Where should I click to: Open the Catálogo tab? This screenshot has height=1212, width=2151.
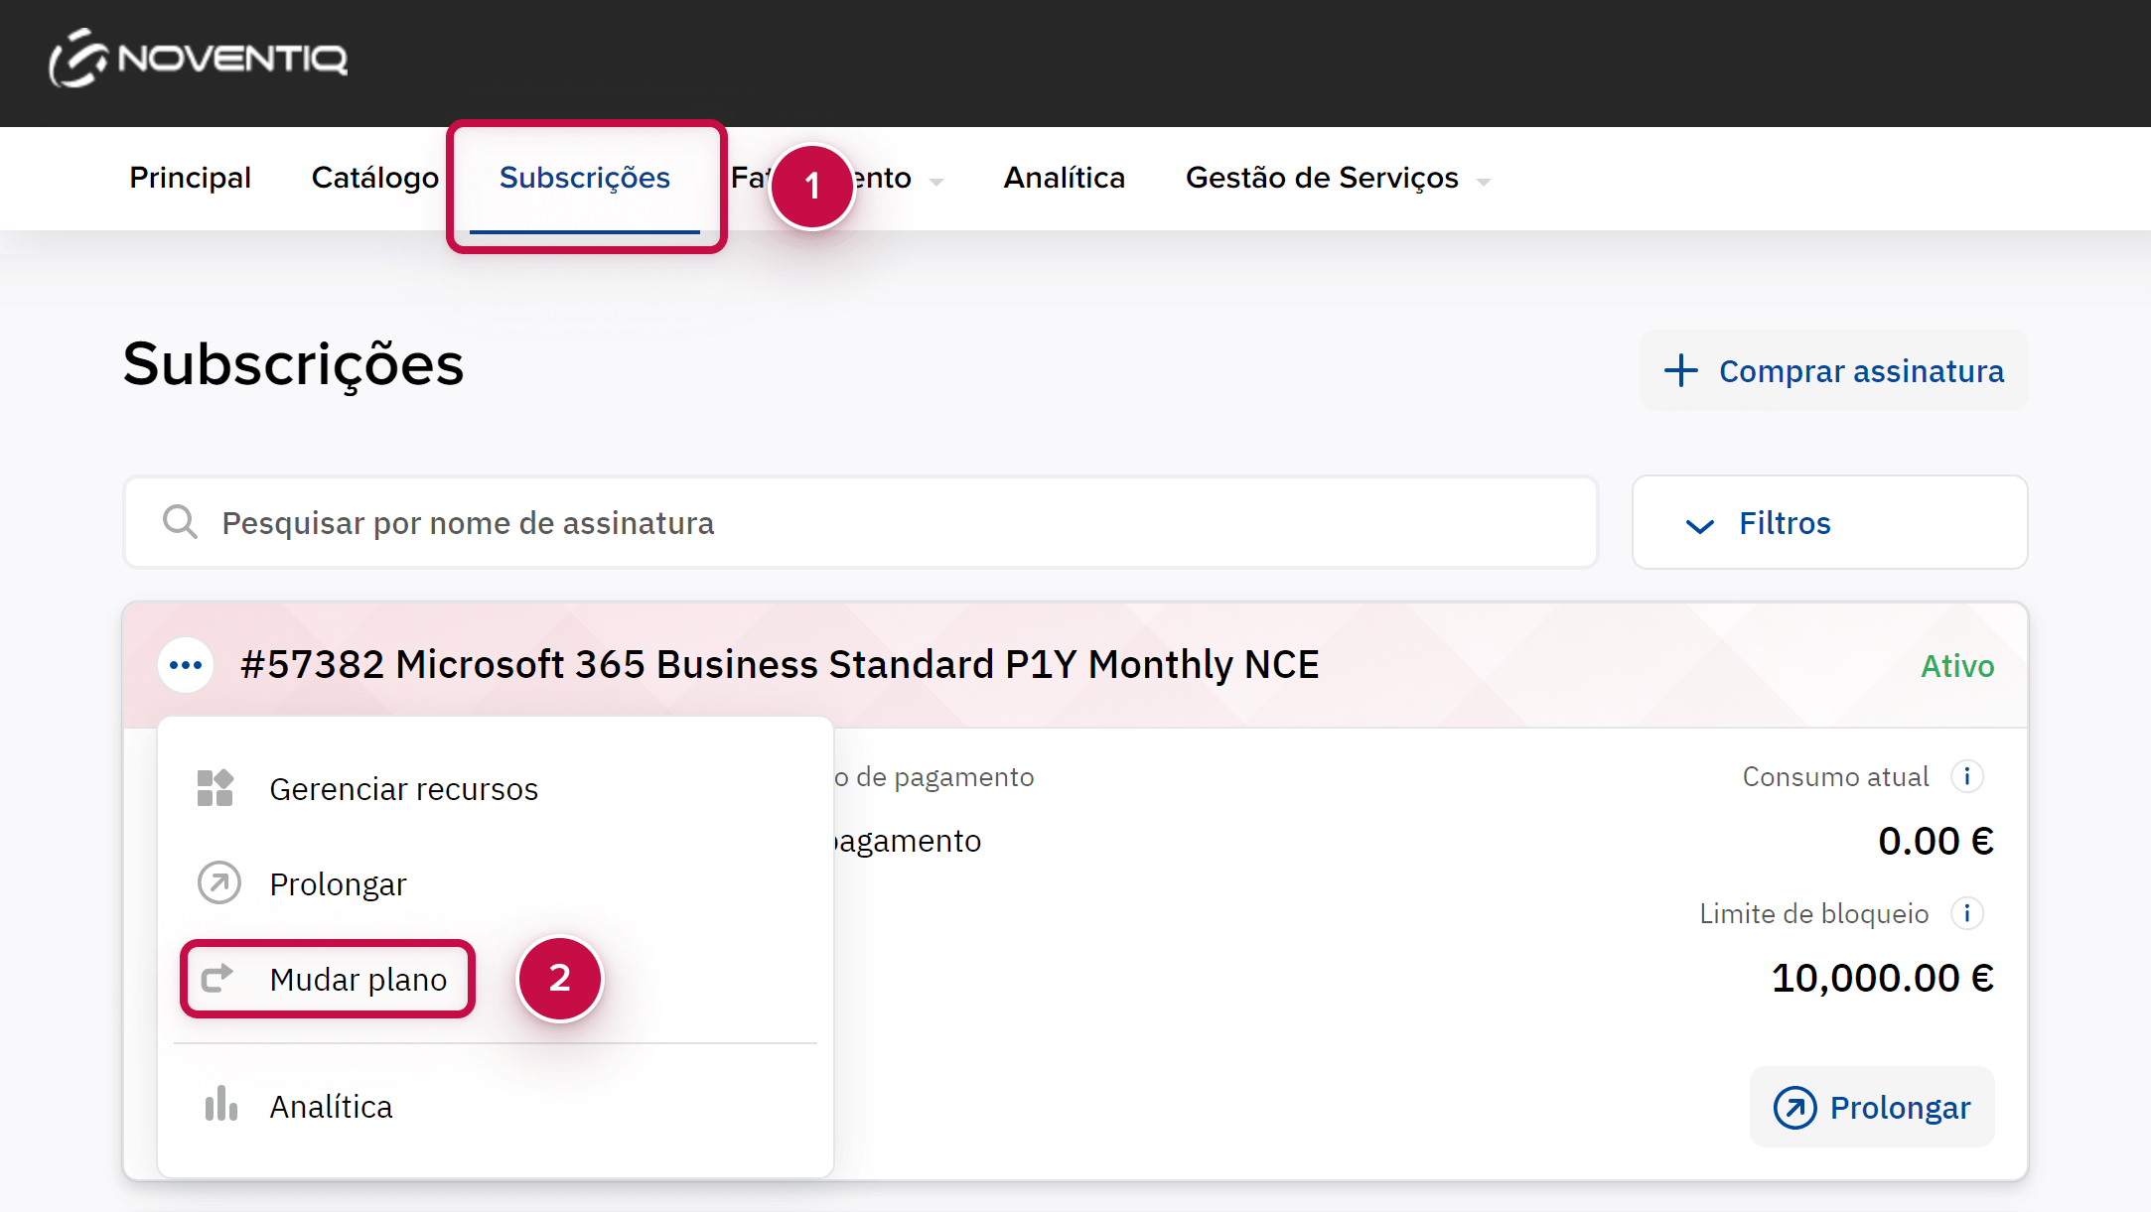click(x=374, y=178)
